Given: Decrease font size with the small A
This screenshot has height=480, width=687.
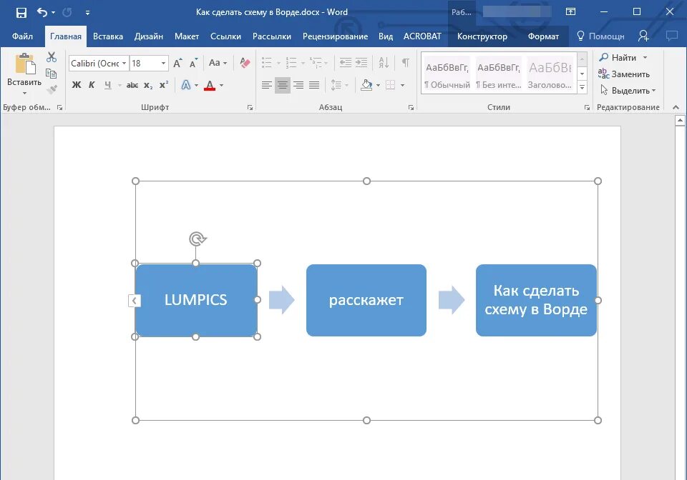Looking at the screenshot, I should (x=193, y=64).
